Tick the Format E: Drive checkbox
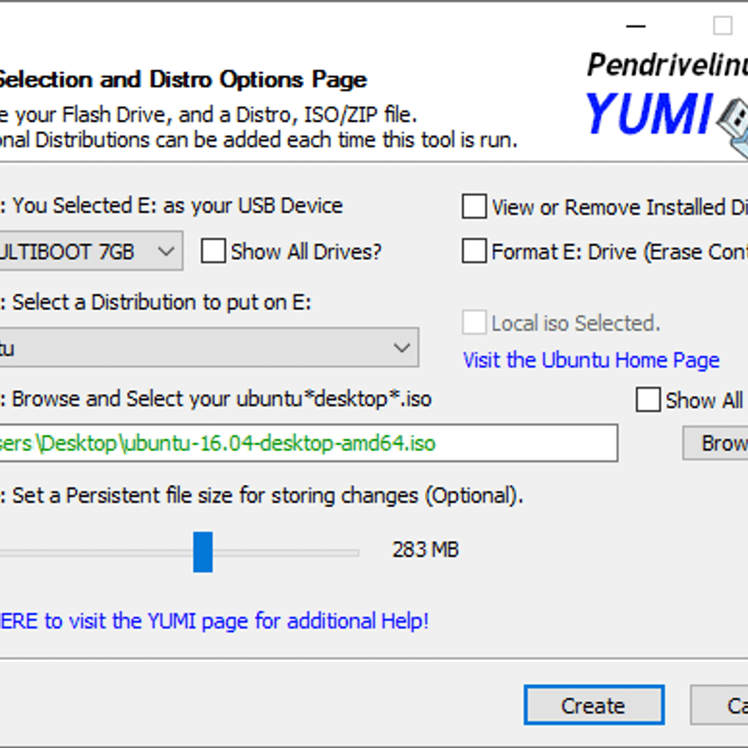This screenshot has height=748, width=748. (x=474, y=251)
